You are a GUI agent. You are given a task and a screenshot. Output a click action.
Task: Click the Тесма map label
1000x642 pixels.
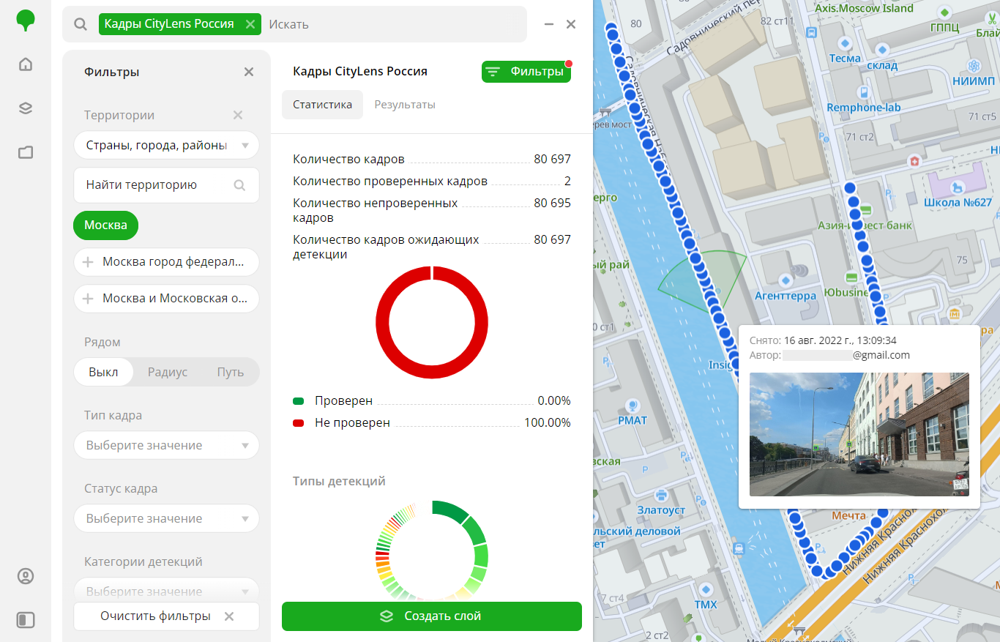(x=845, y=58)
